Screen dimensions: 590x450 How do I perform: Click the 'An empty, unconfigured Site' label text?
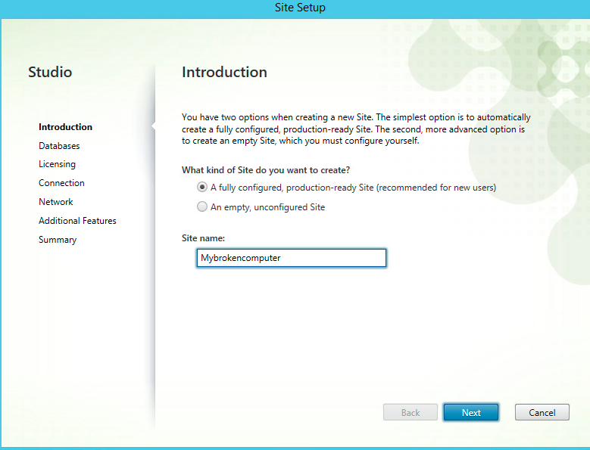click(x=267, y=207)
